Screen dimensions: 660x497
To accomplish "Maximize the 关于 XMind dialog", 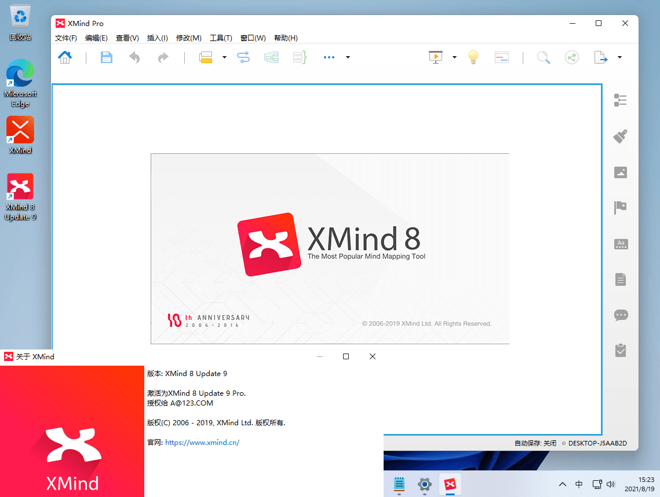I will (346, 356).
